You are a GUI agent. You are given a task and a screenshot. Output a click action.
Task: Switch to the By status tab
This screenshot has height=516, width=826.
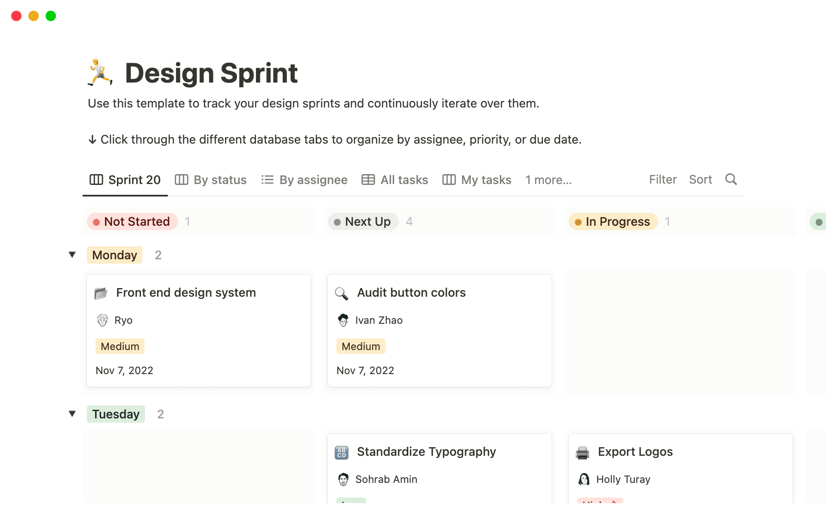(219, 180)
